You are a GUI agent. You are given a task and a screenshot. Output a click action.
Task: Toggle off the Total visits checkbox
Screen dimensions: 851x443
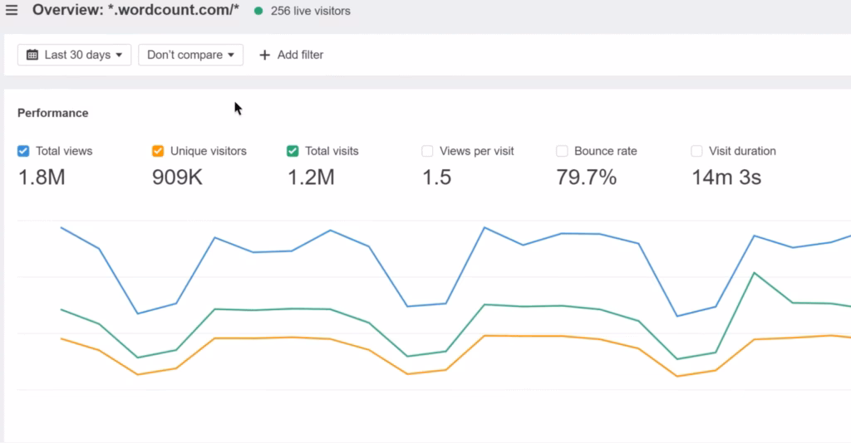pos(293,151)
